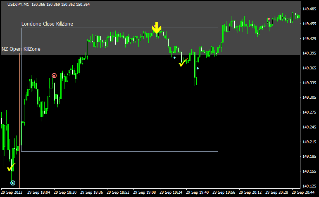
Task: Click the cyan dot below the long bearish candle's top
Action: (198, 68)
